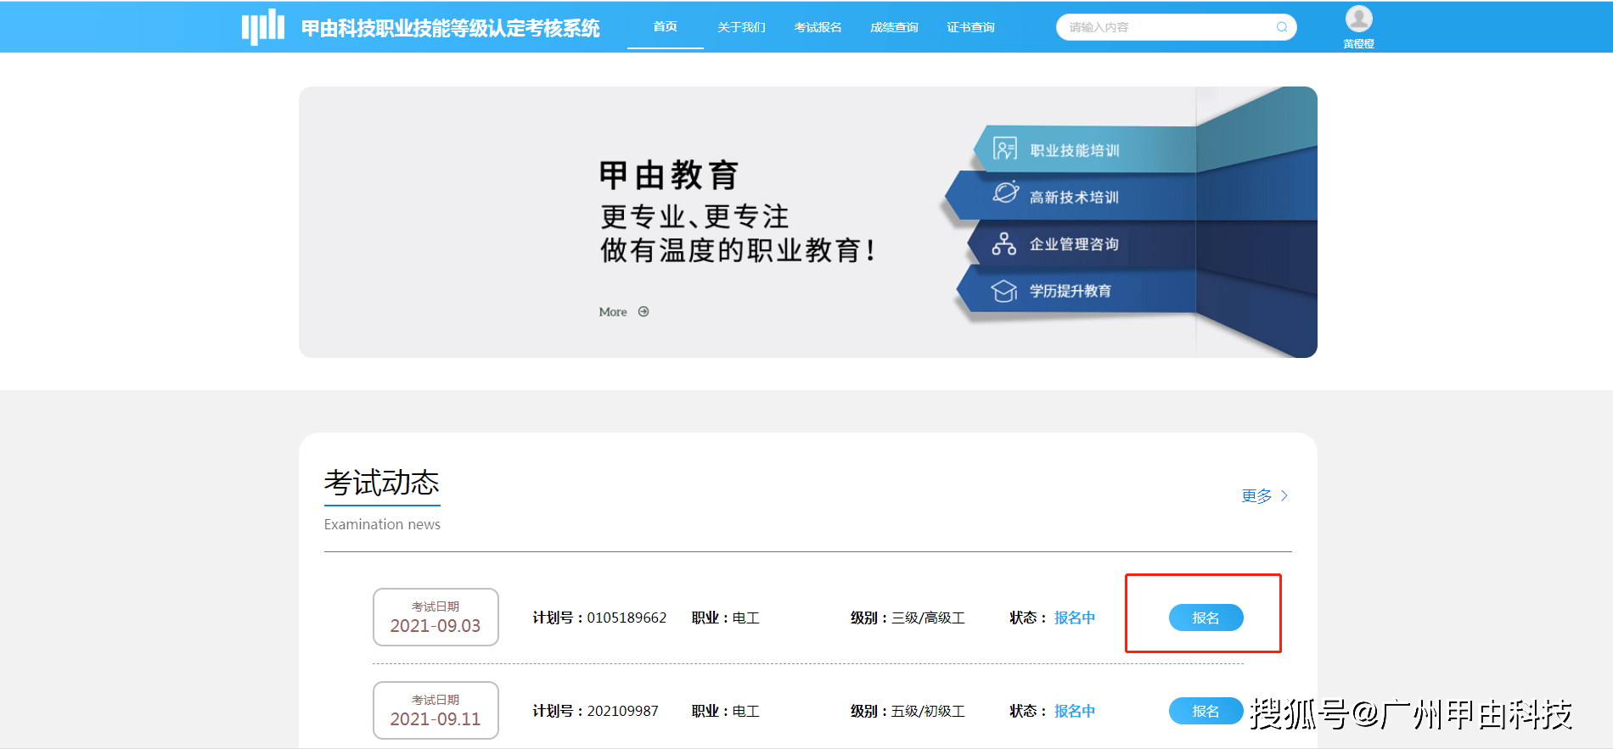Open the 考试报名 menu item
This screenshot has width=1613, height=749.
818,27
